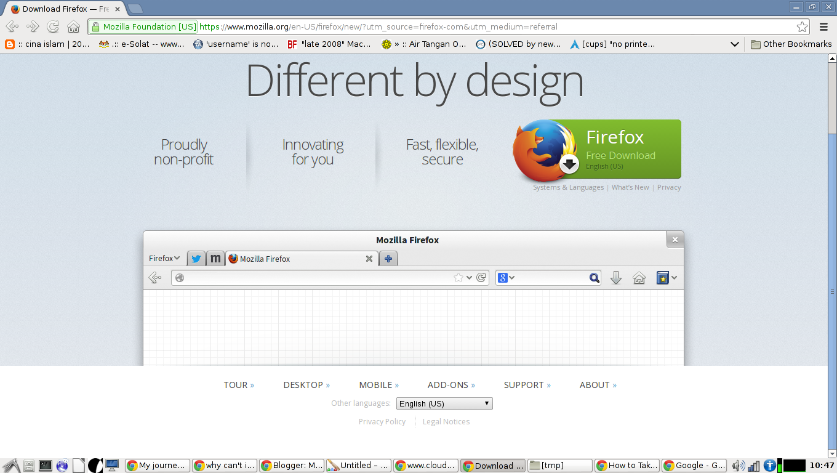Click the mockup reload icon
The image size is (837, 473).
(x=481, y=278)
